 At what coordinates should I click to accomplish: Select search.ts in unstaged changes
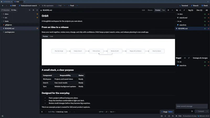pyautogui.click(x=192, y=25)
